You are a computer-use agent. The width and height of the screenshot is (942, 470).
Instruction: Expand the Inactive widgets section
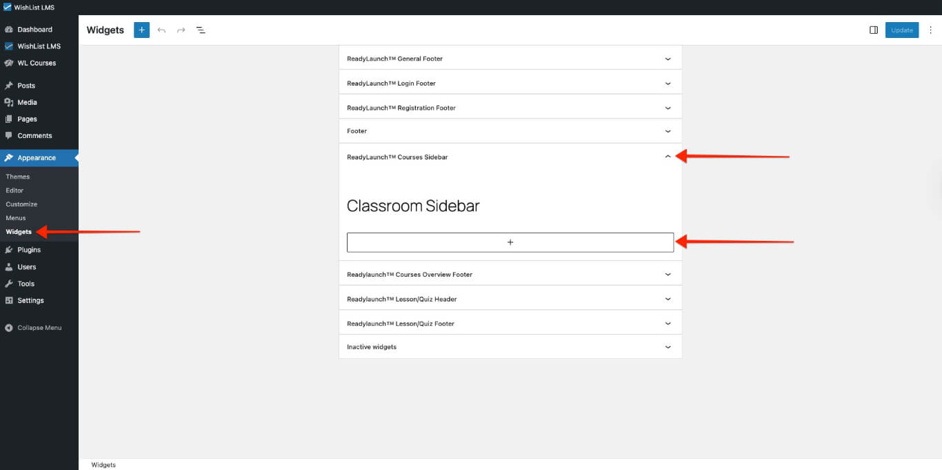tap(667, 347)
